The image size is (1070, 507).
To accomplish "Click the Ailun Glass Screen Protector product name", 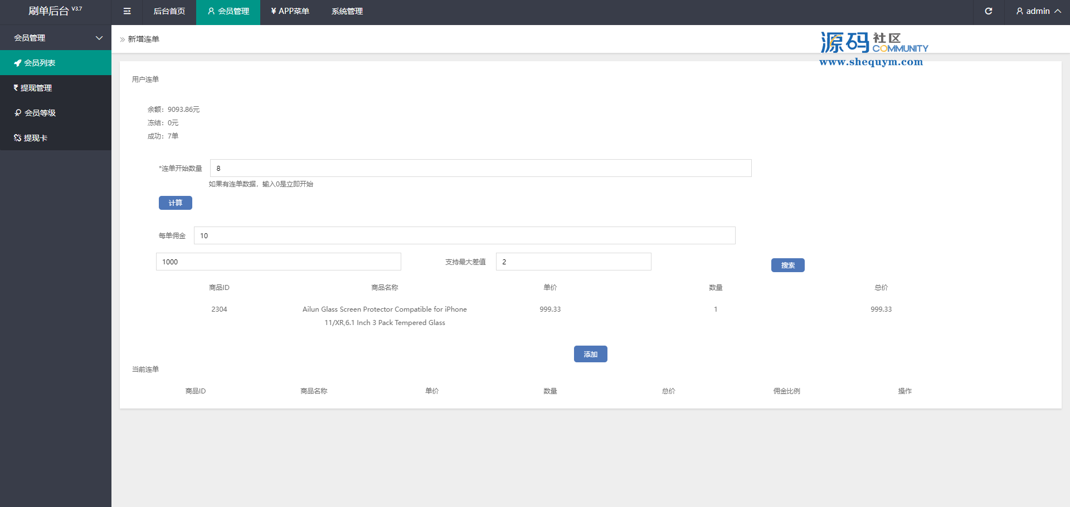I will [x=385, y=316].
